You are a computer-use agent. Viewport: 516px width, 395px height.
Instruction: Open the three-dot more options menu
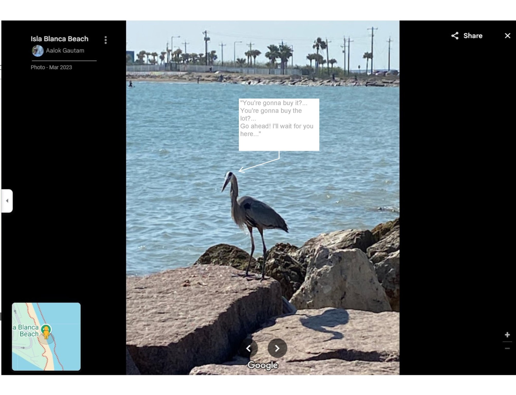click(x=106, y=40)
